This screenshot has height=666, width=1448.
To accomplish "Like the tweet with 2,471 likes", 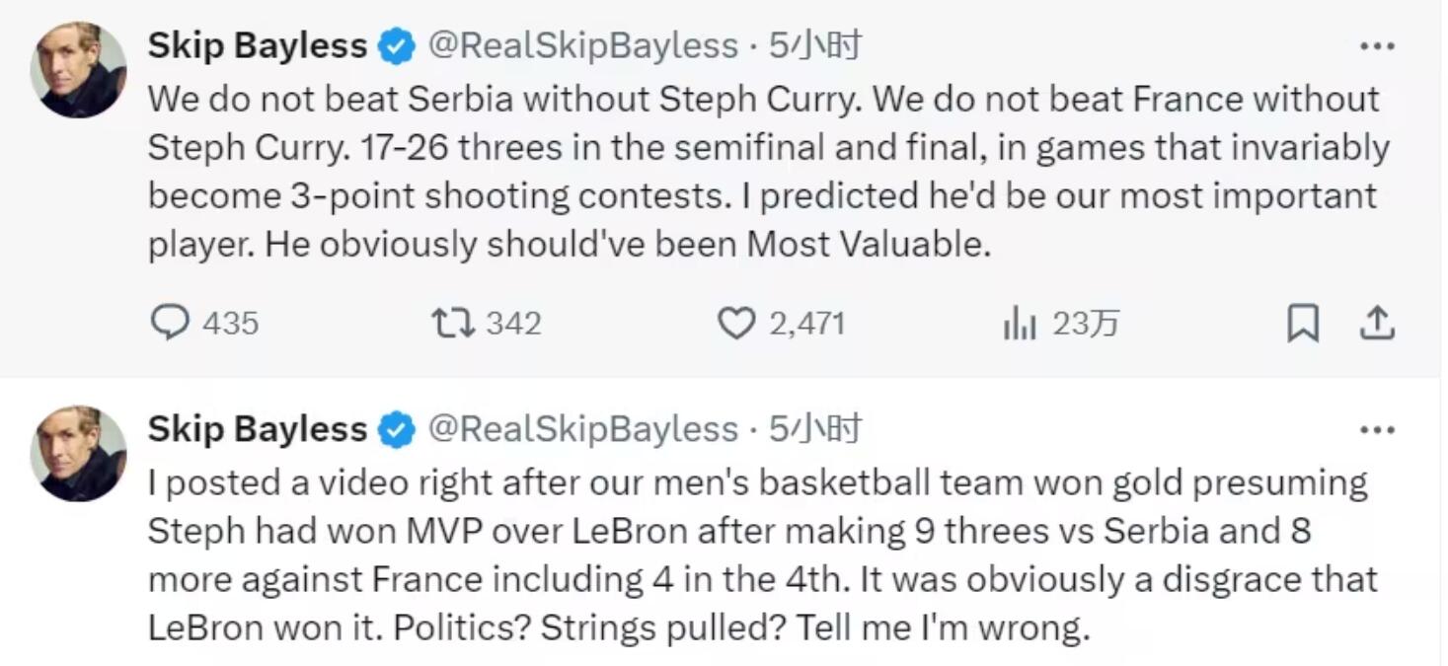I will tap(735, 324).
